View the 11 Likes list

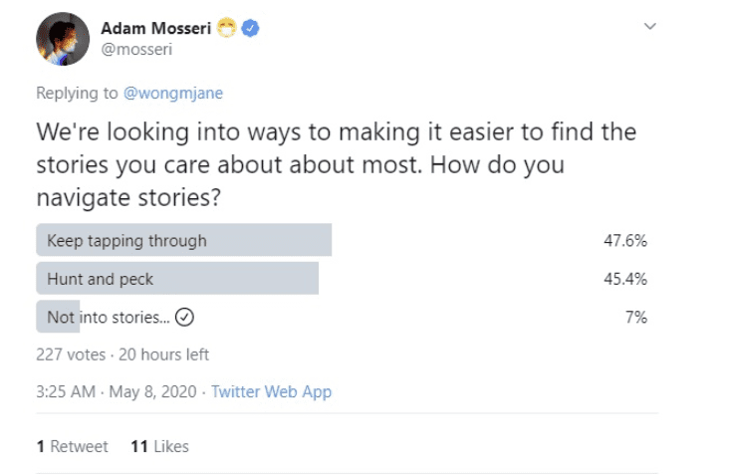[159, 446]
